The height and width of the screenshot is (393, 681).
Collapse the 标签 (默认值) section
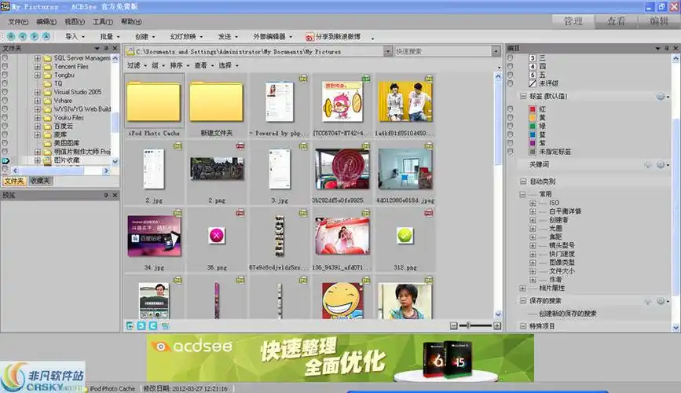click(x=523, y=97)
